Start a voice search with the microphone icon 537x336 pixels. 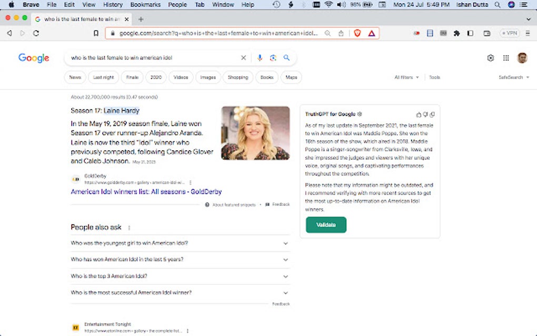point(259,57)
